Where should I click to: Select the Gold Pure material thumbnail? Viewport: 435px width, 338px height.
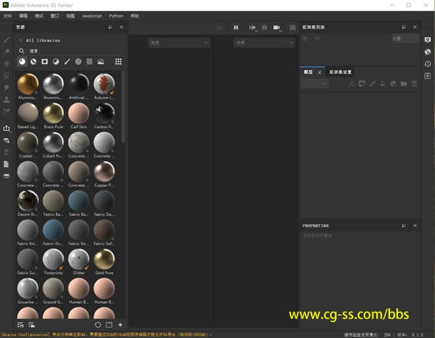[104, 260]
